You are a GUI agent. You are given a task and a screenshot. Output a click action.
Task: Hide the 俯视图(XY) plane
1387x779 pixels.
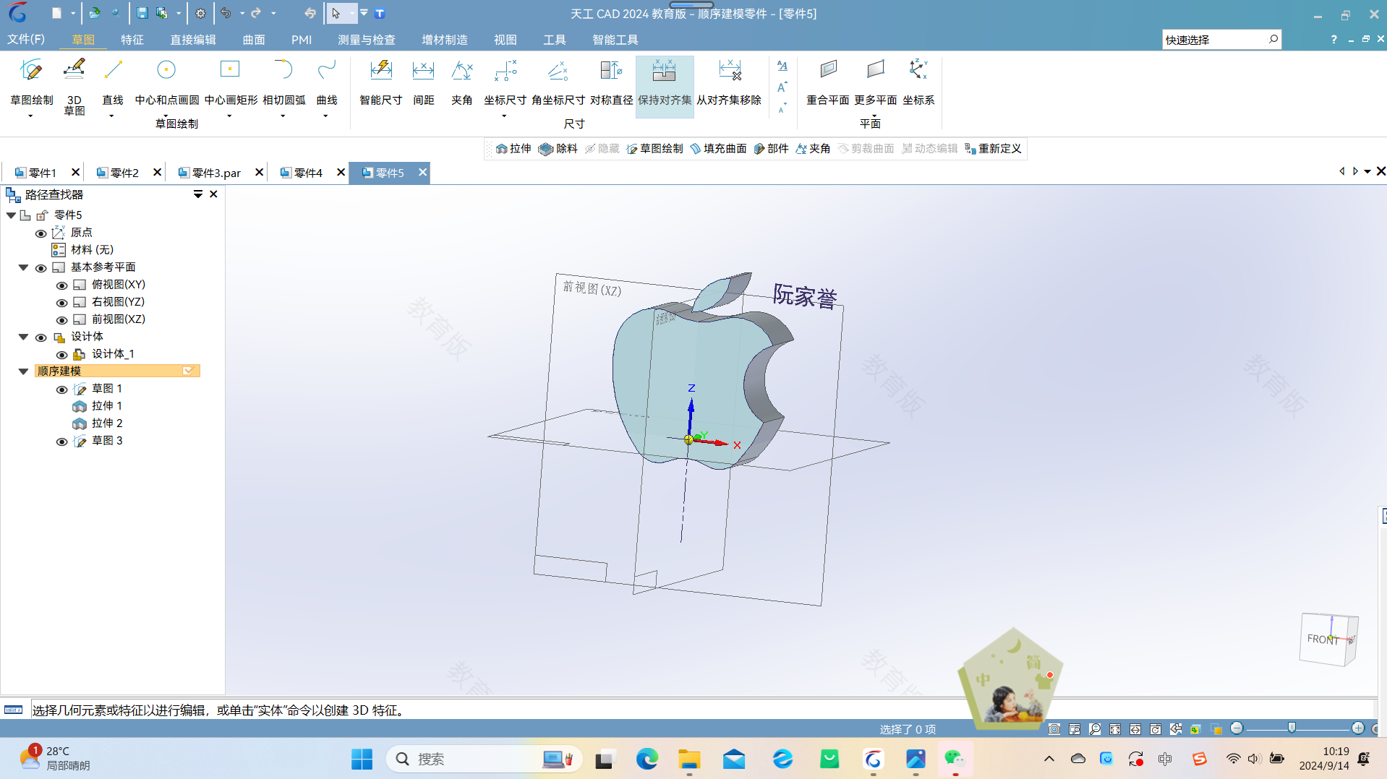[62, 285]
